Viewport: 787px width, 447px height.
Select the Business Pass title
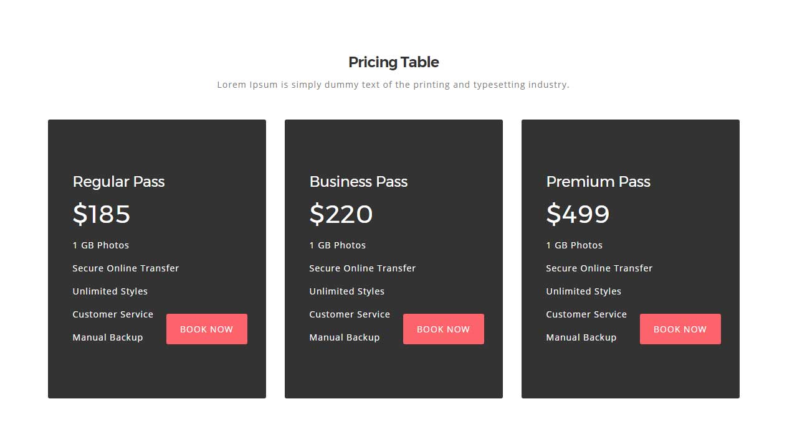[358, 182]
